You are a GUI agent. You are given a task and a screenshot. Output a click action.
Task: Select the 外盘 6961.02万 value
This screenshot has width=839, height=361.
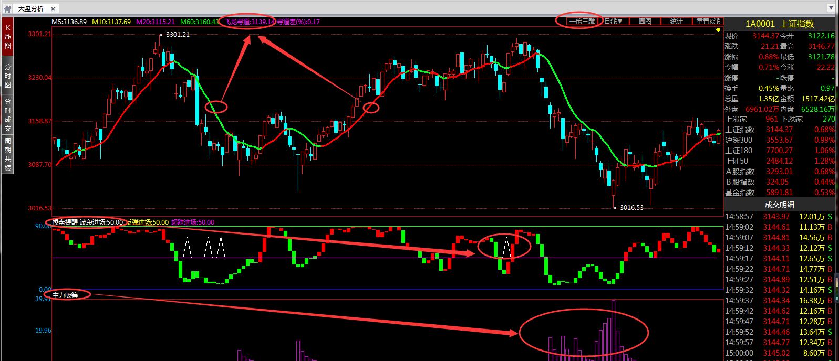pos(762,109)
